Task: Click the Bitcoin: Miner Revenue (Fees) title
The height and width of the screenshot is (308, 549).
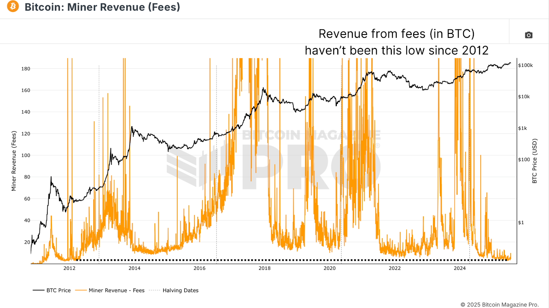Action: (x=102, y=7)
